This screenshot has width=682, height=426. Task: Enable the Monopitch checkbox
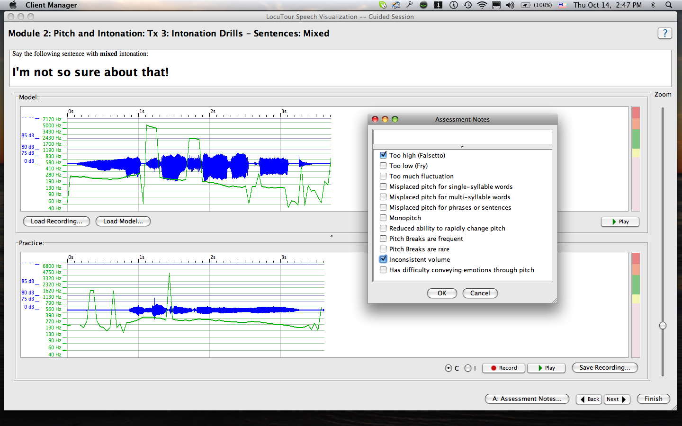coord(383,218)
